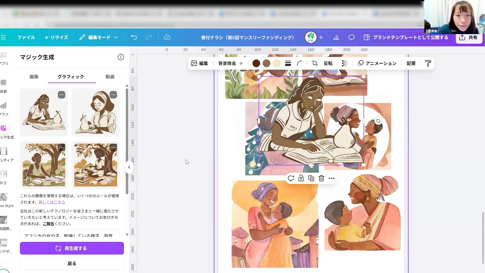
Task: Open the analytics bar chart icon
Action: [336, 37]
